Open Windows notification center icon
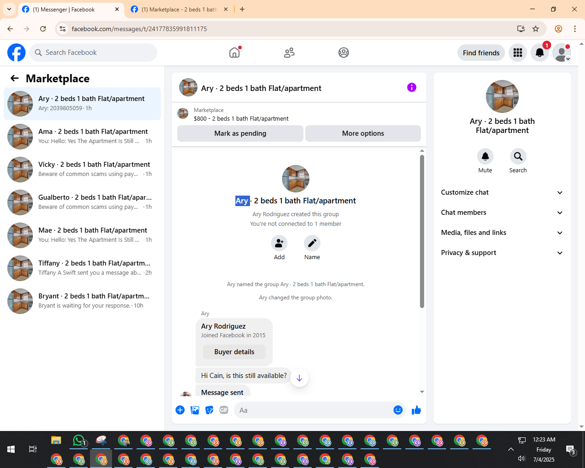Viewport: 585px width, 468px height. pos(571,450)
